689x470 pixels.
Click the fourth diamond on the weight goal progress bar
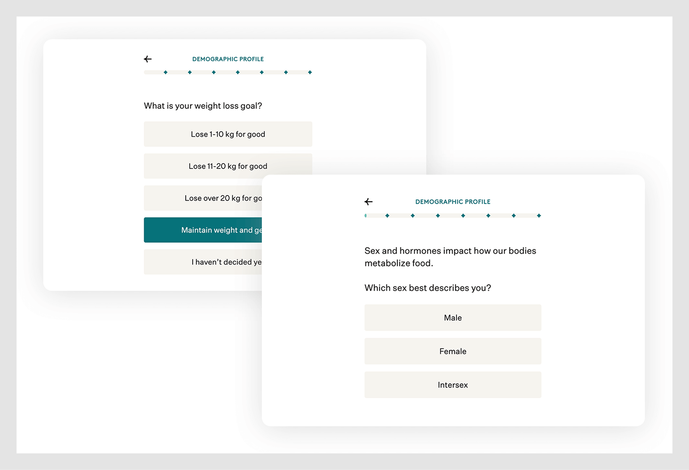point(238,72)
